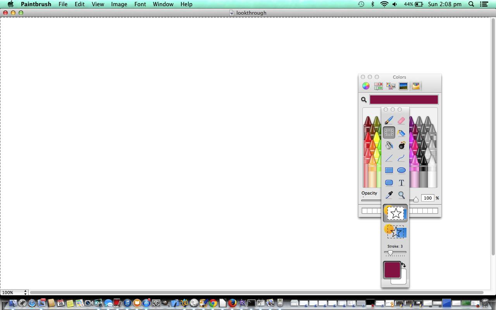The width and height of the screenshot is (496, 310).
Task: Select the Paint Bucket fill tool
Action: point(389,145)
